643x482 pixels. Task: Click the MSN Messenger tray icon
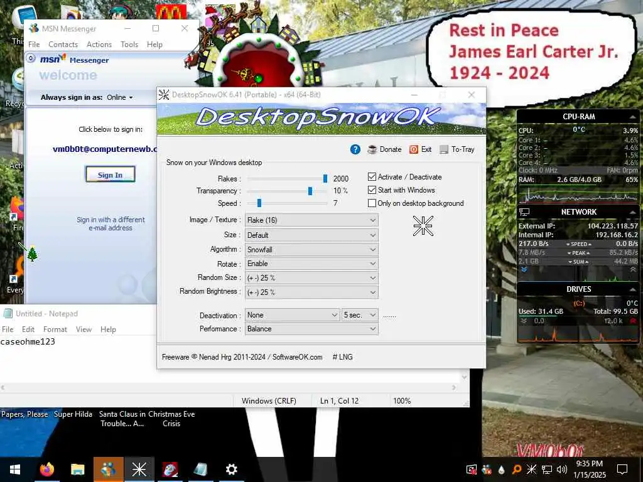click(487, 469)
